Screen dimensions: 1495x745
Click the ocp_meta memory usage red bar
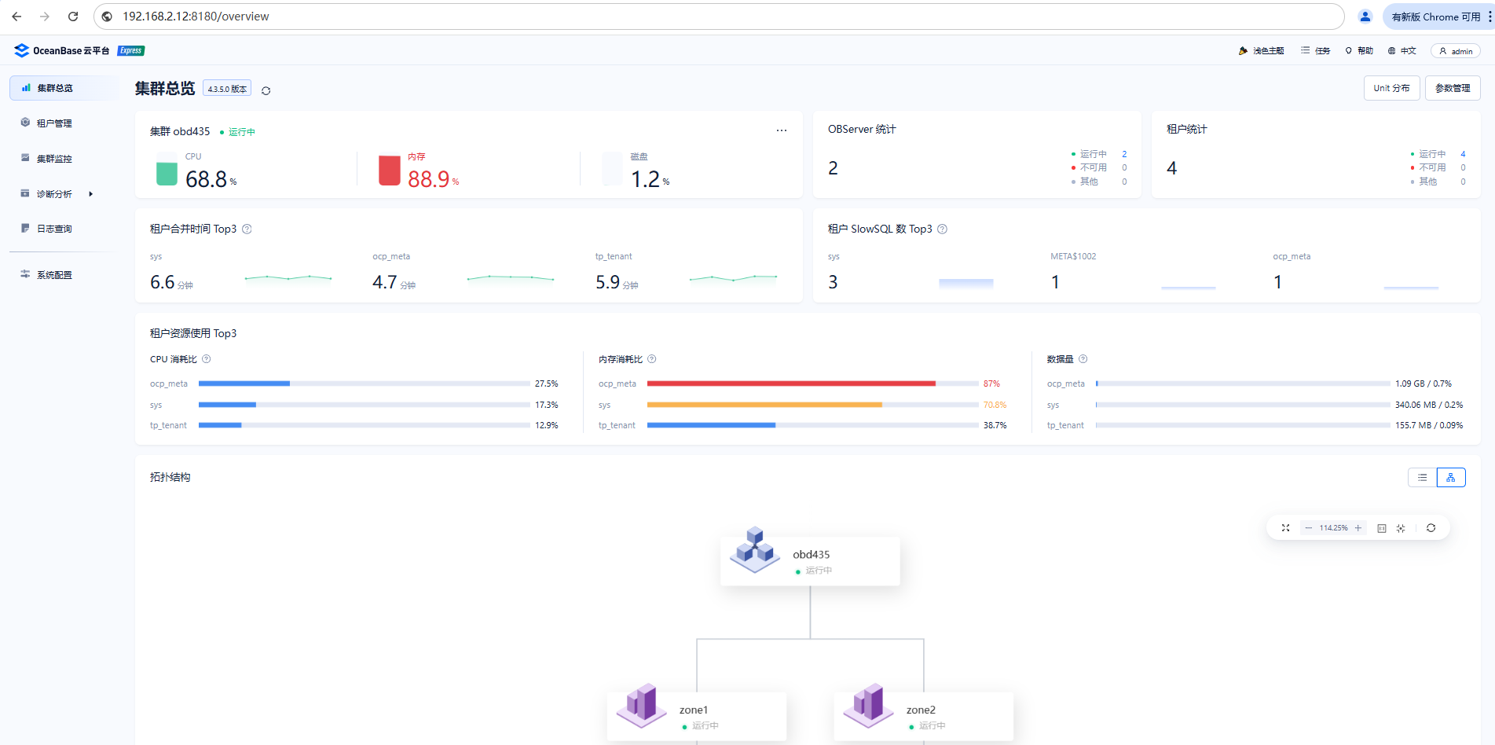click(790, 384)
